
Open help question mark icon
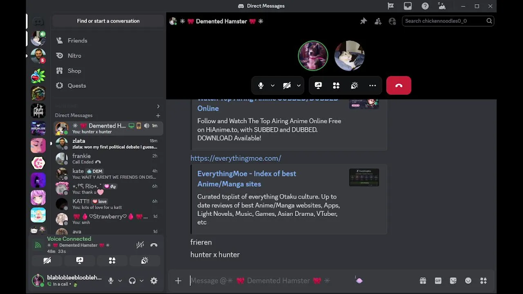coord(425,6)
